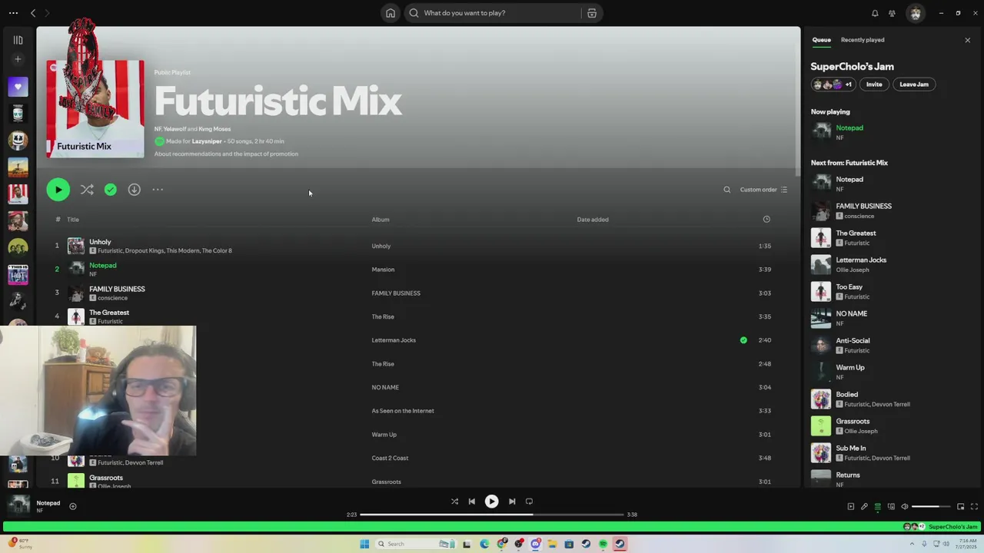
Task: Switch to Recently played tab
Action: 863,40
